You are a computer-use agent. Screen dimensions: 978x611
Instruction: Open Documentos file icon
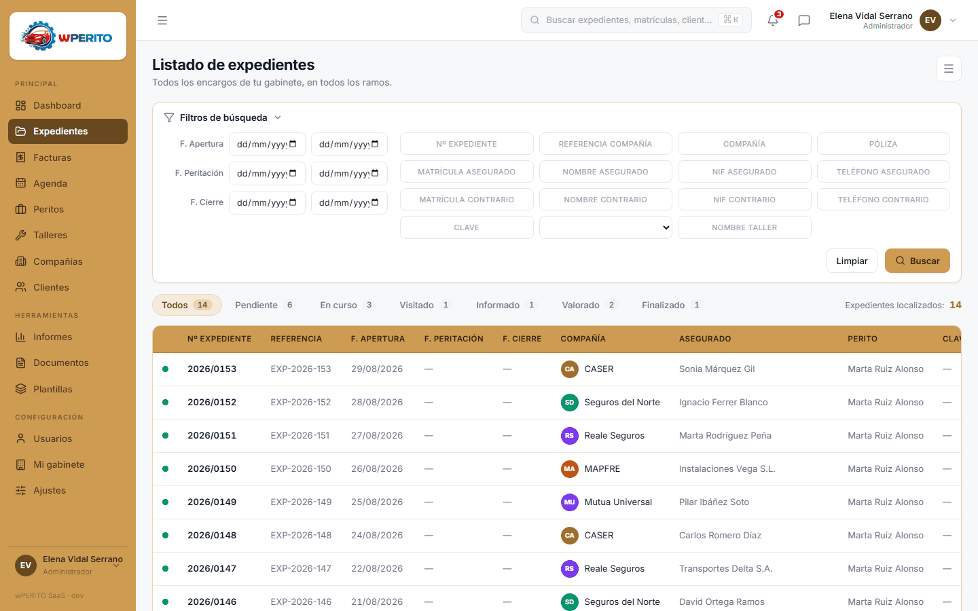[21, 363]
